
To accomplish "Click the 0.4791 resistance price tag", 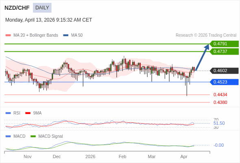I will pos(224,44).
